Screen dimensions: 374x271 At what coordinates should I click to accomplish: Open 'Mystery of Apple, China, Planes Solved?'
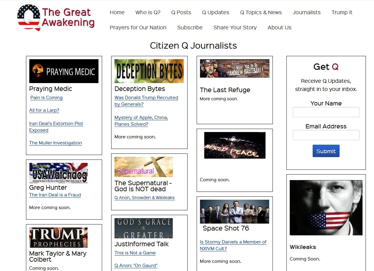click(141, 121)
